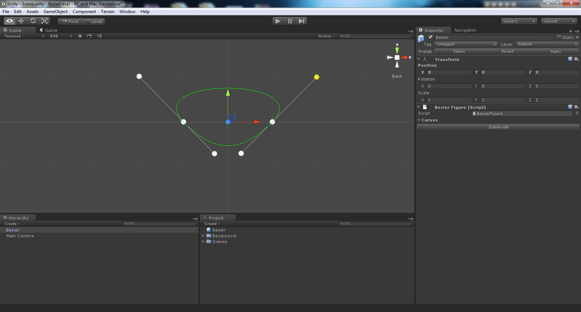Open the Layers dropdown
This screenshot has width=581, height=312.
tap(519, 21)
